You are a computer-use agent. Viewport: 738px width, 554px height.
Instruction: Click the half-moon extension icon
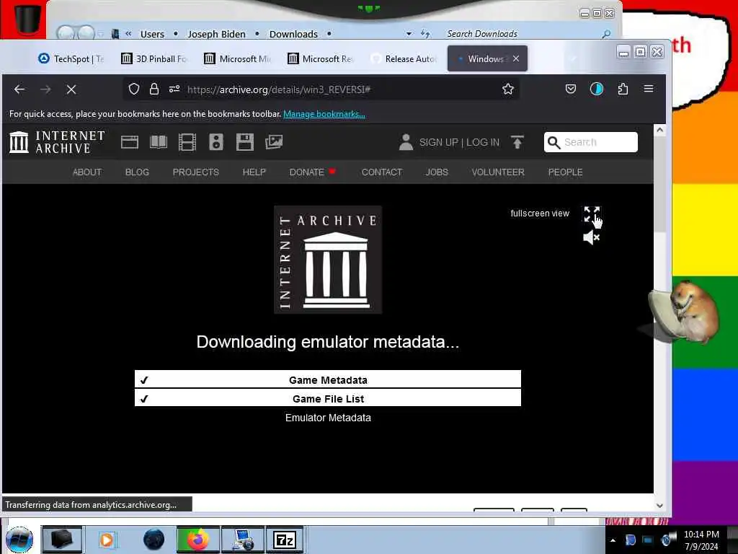596,89
